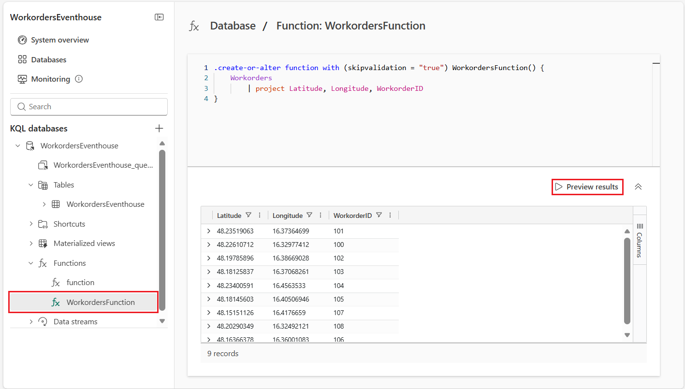Expand the first result row chevron

[209, 231]
